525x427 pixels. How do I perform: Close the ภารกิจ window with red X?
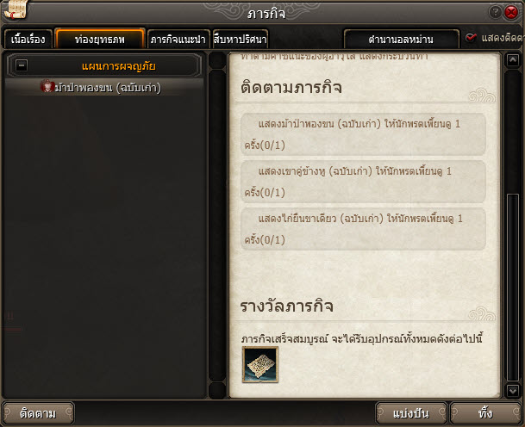tap(511, 12)
